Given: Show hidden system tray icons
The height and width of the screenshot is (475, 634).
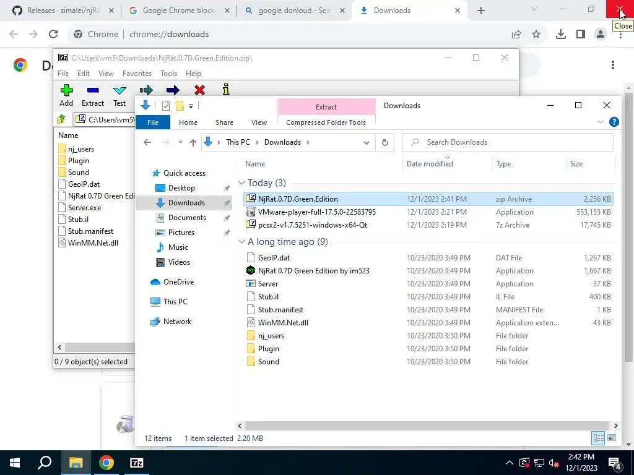Looking at the screenshot, I should (510, 463).
